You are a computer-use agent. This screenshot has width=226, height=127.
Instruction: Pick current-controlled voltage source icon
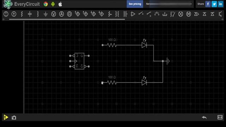point(93,14)
